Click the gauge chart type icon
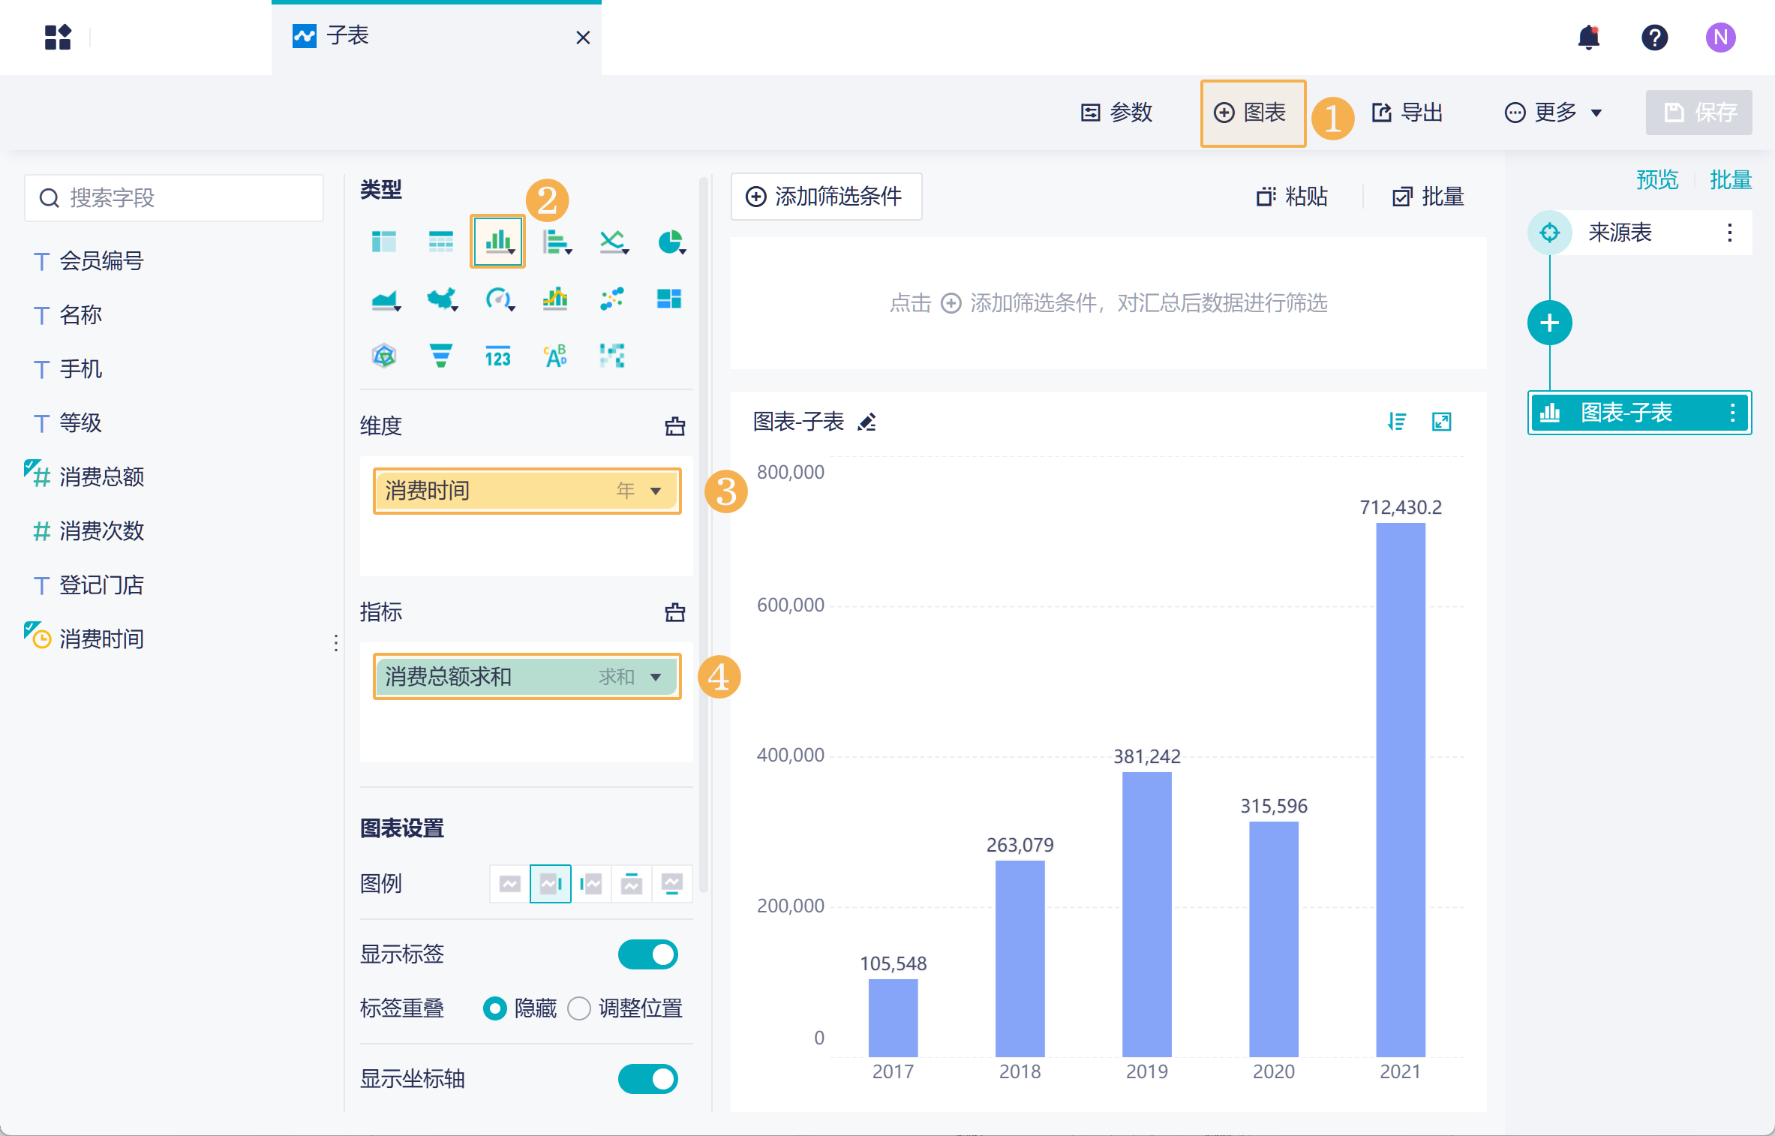Viewport: 1775px width, 1136px height. click(498, 299)
